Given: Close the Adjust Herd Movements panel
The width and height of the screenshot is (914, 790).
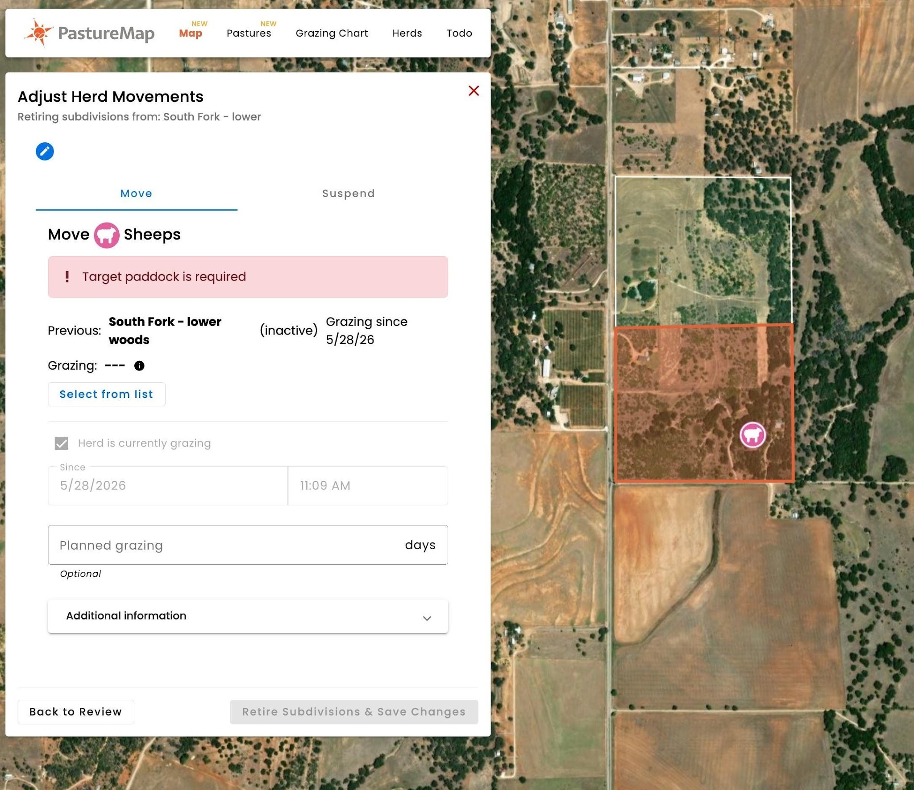Looking at the screenshot, I should coord(474,91).
